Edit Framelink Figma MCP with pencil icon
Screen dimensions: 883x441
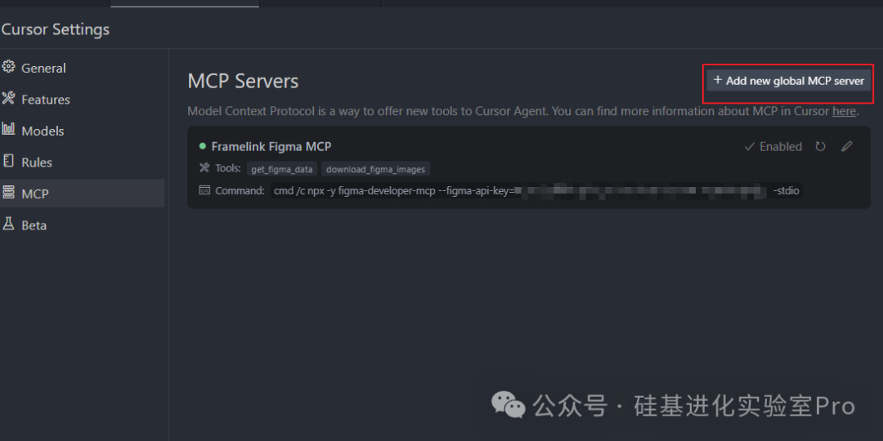(847, 147)
